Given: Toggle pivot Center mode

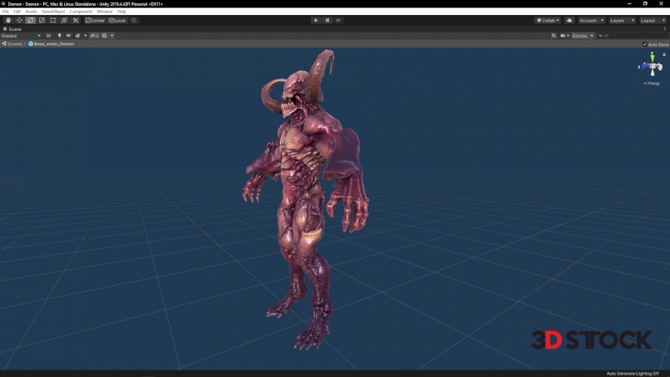Looking at the screenshot, I should (x=95, y=20).
